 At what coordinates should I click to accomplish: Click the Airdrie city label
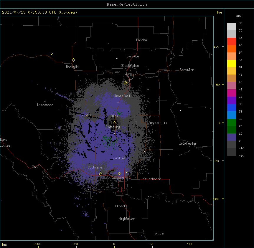coord(119,158)
